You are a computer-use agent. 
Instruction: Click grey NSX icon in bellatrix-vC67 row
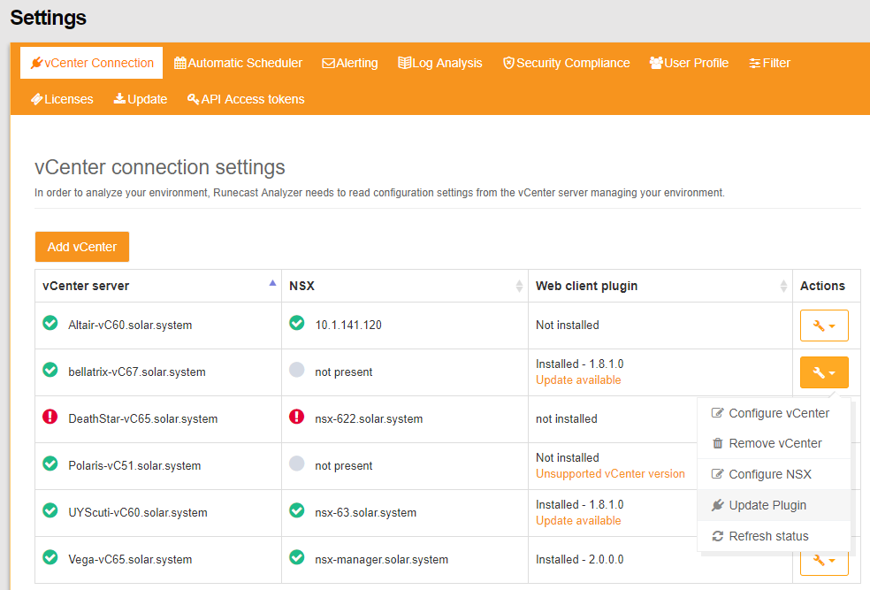click(297, 369)
